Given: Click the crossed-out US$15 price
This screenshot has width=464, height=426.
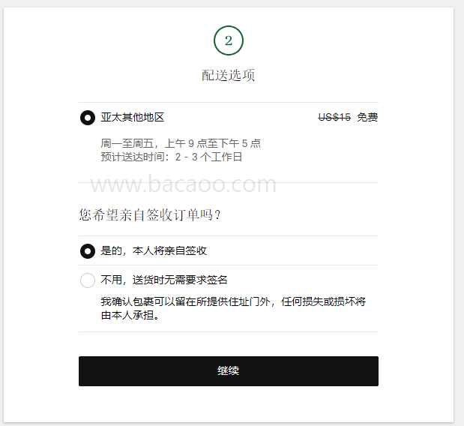Looking at the screenshot, I should click(x=334, y=117).
